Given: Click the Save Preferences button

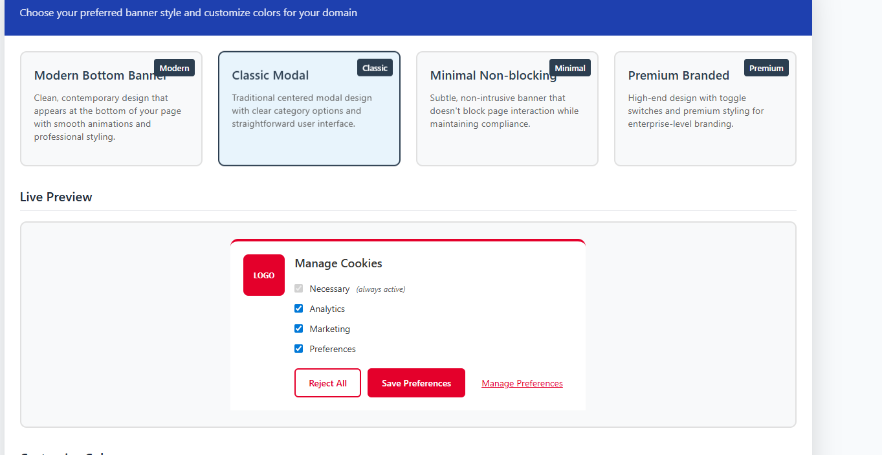Looking at the screenshot, I should [416, 383].
